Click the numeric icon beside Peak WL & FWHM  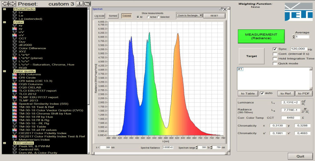(x=15, y=146)
